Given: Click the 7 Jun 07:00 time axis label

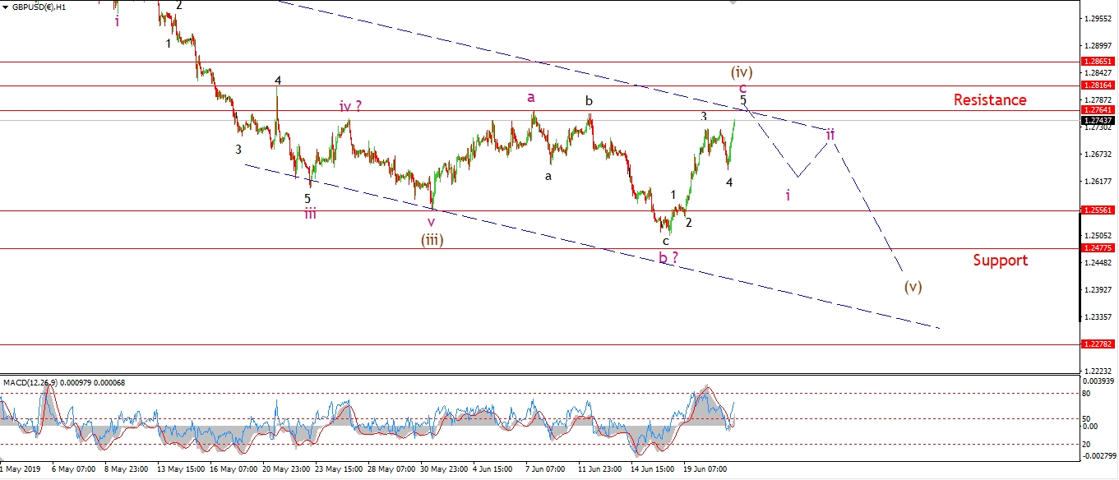Looking at the screenshot, I should point(544,469).
